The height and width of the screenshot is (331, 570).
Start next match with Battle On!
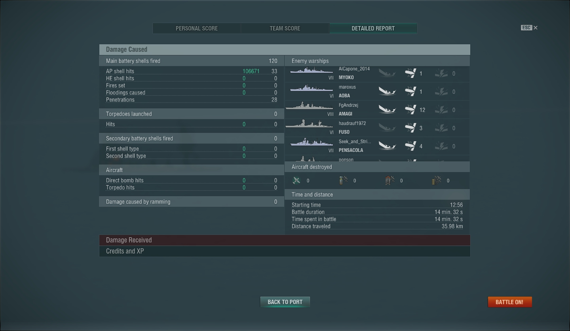[509, 302]
